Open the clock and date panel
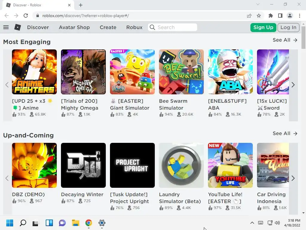 click(292, 223)
